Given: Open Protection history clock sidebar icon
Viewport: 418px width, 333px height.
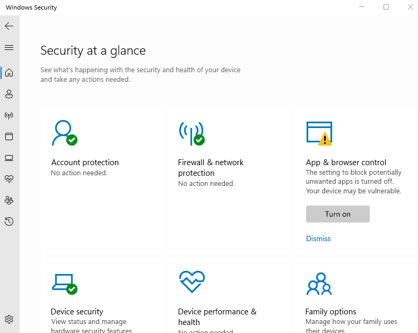Looking at the screenshot, I should [9, 221].
